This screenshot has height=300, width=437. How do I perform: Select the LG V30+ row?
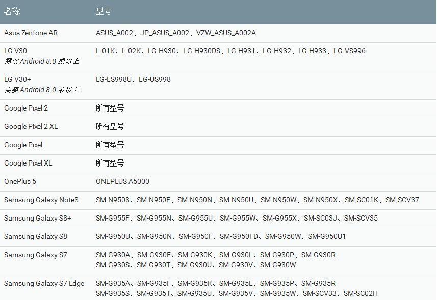click(18, 79)
